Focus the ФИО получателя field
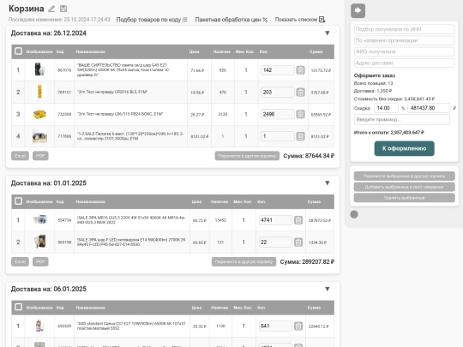Viewport: 463px width, 347px height. point(404,51)
